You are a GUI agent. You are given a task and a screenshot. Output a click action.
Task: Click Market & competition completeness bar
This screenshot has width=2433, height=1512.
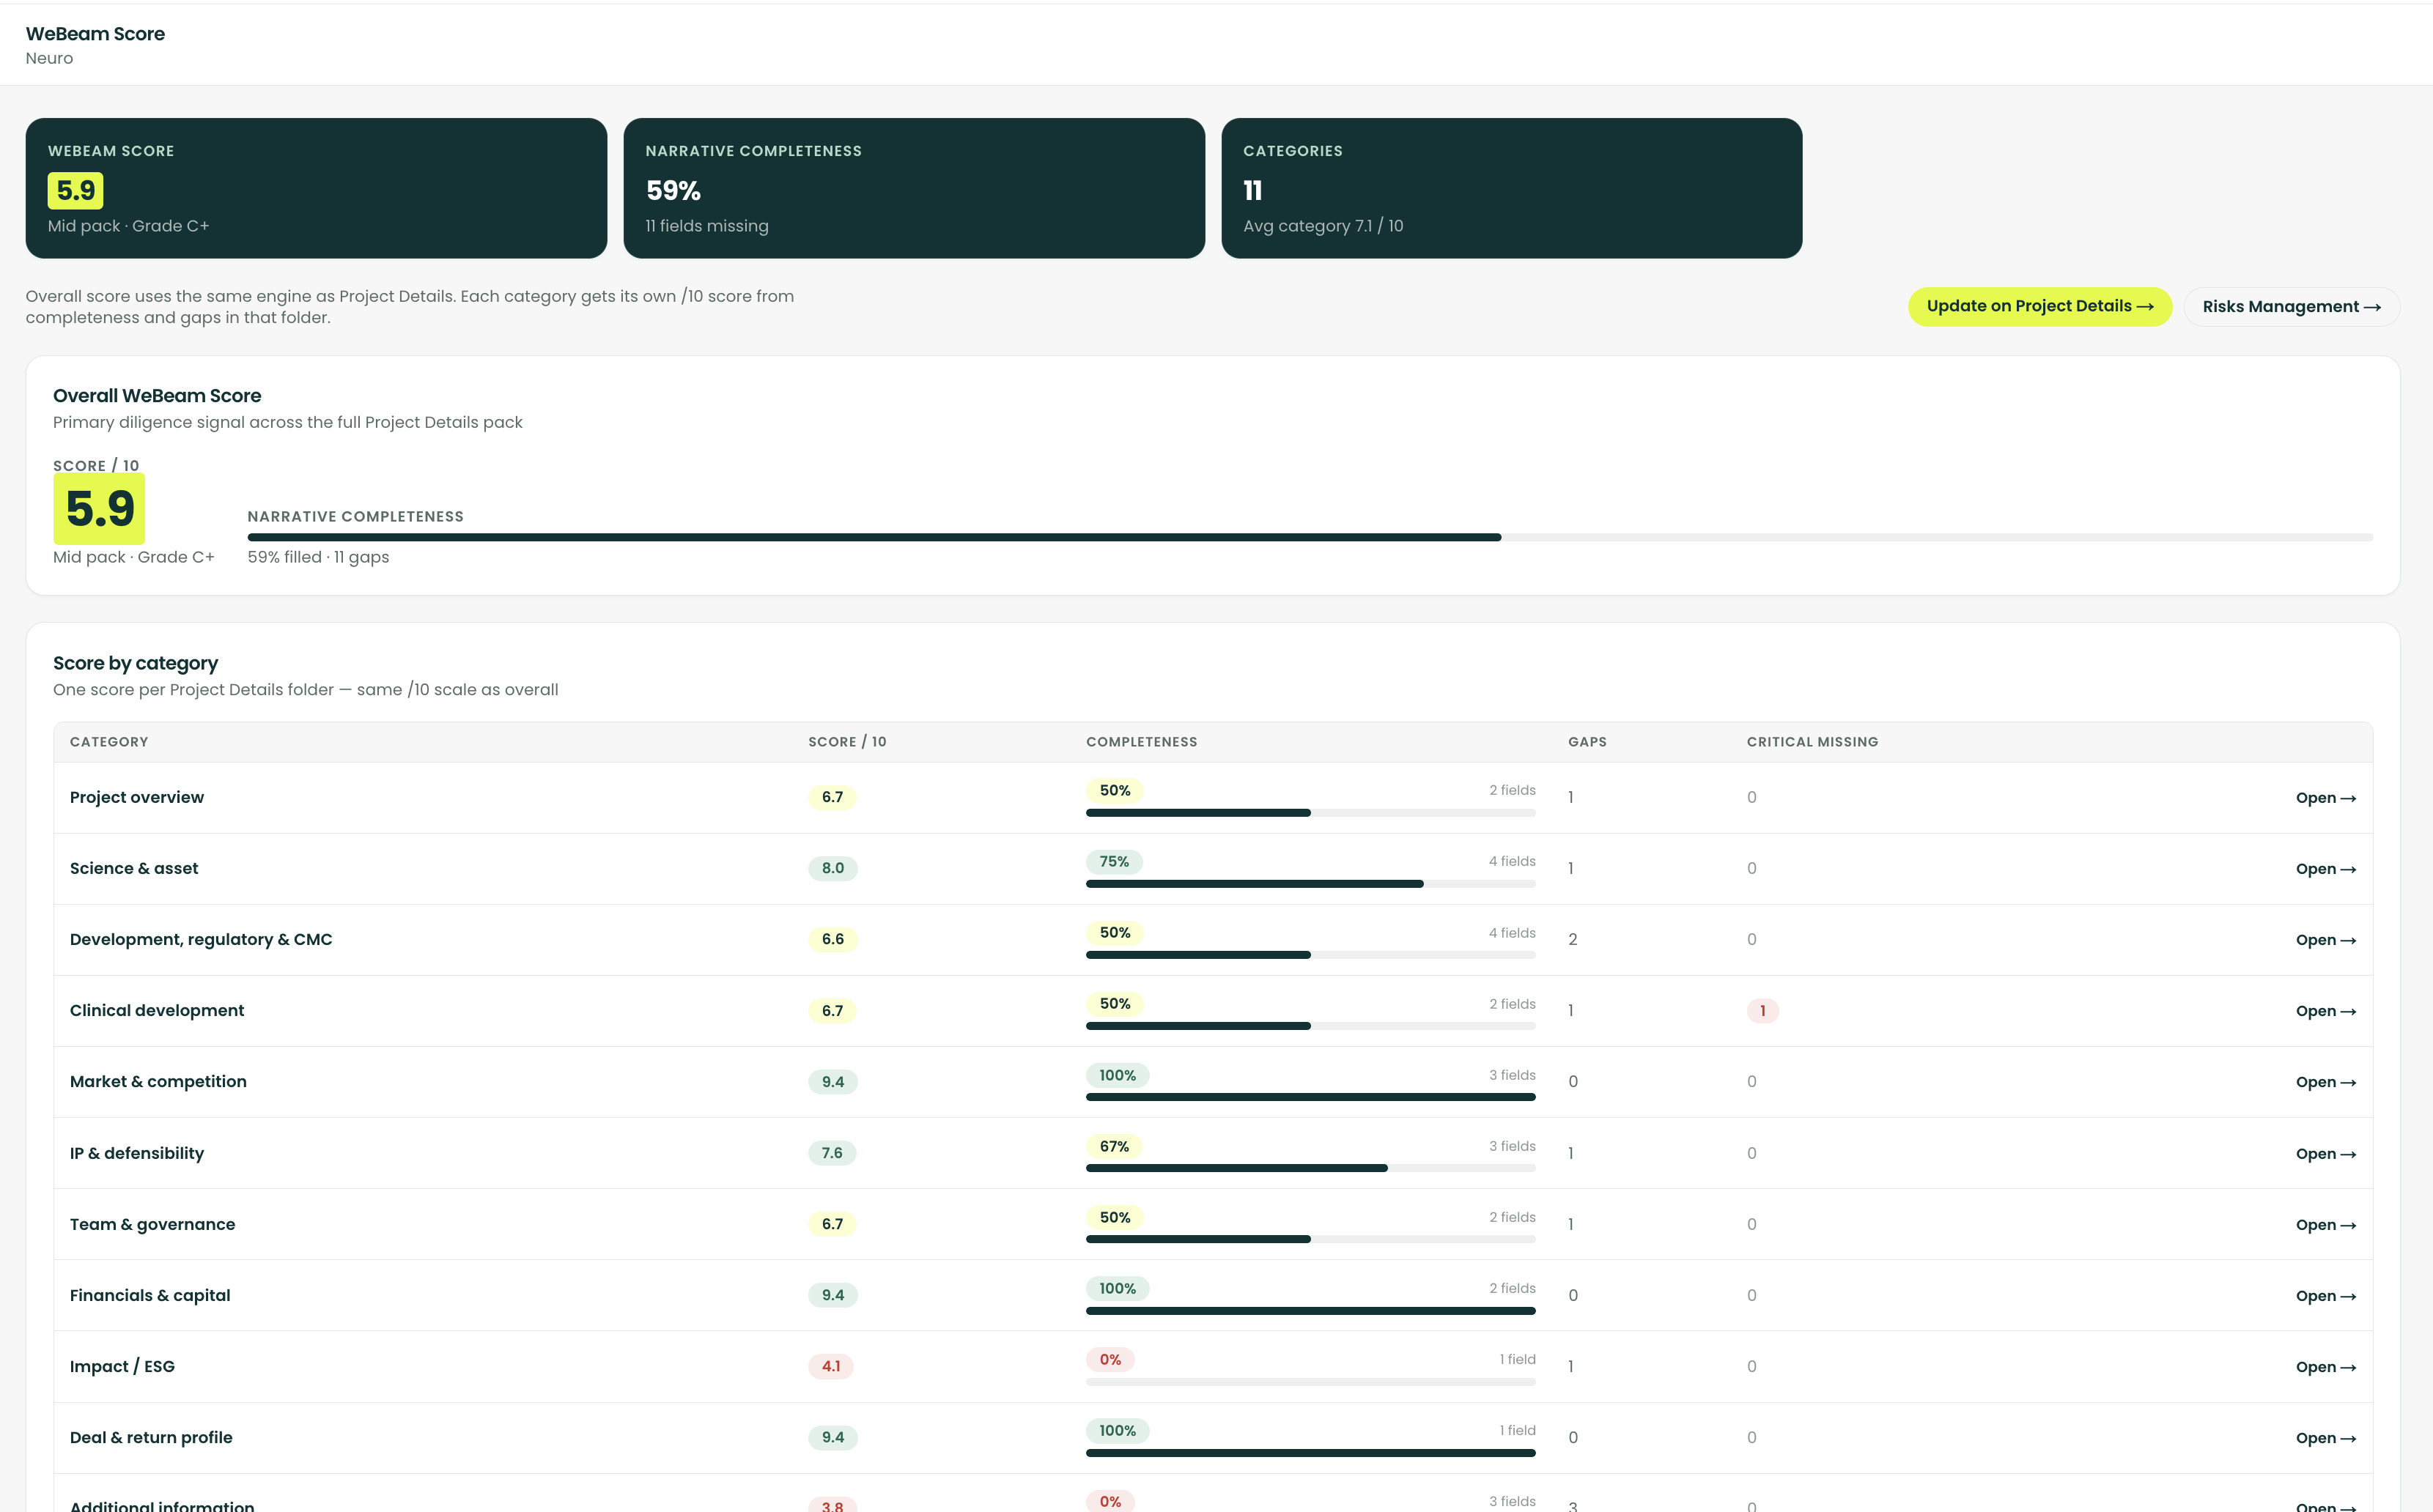pos(1310,1097)
